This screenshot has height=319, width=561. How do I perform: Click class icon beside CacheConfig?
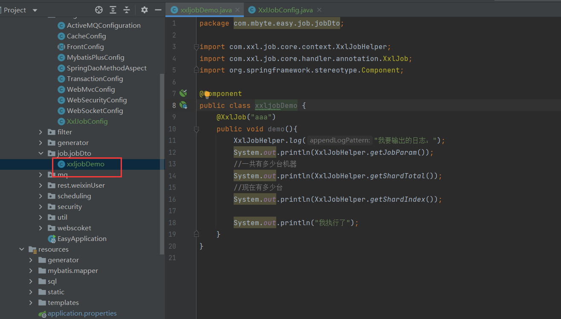click(x=61, y=36)
